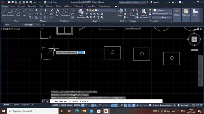
Task: Toggle lineweight display in status bar
Action: coord(122,105)
